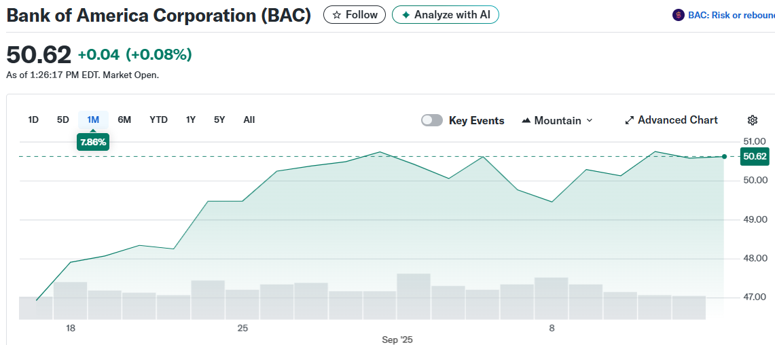Select the All time range
Screen dimensions: 775x345
tap(249, 120)
